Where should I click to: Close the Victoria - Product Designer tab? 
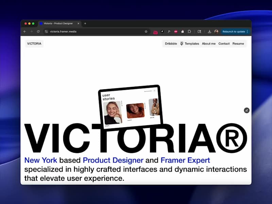[x=78, y=23]
